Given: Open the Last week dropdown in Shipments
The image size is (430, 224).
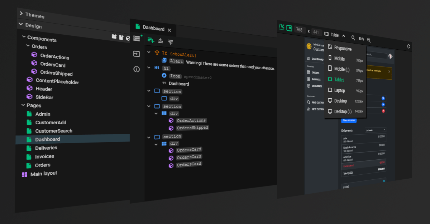Looking at the screenshot, I should click(376, 130).
